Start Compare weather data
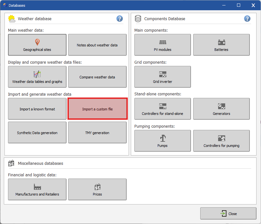Screen dimensions: 261x224 pyautogui.click(x=97, y=77)
